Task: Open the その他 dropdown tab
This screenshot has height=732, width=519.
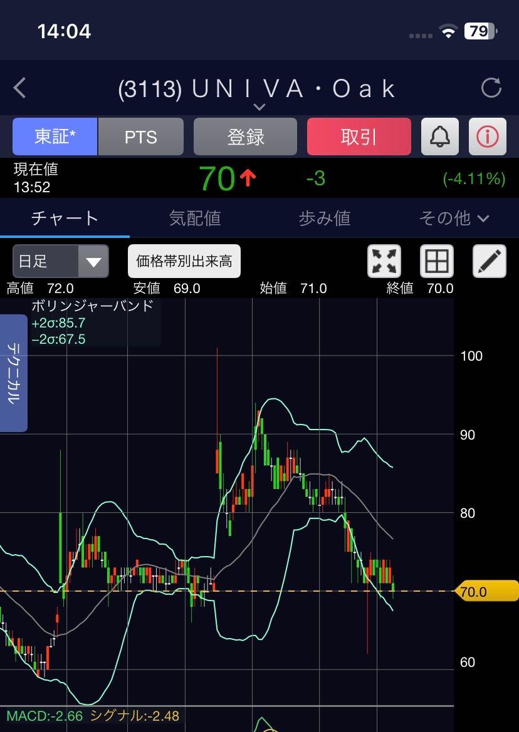Action: click(x=454, y=218)
